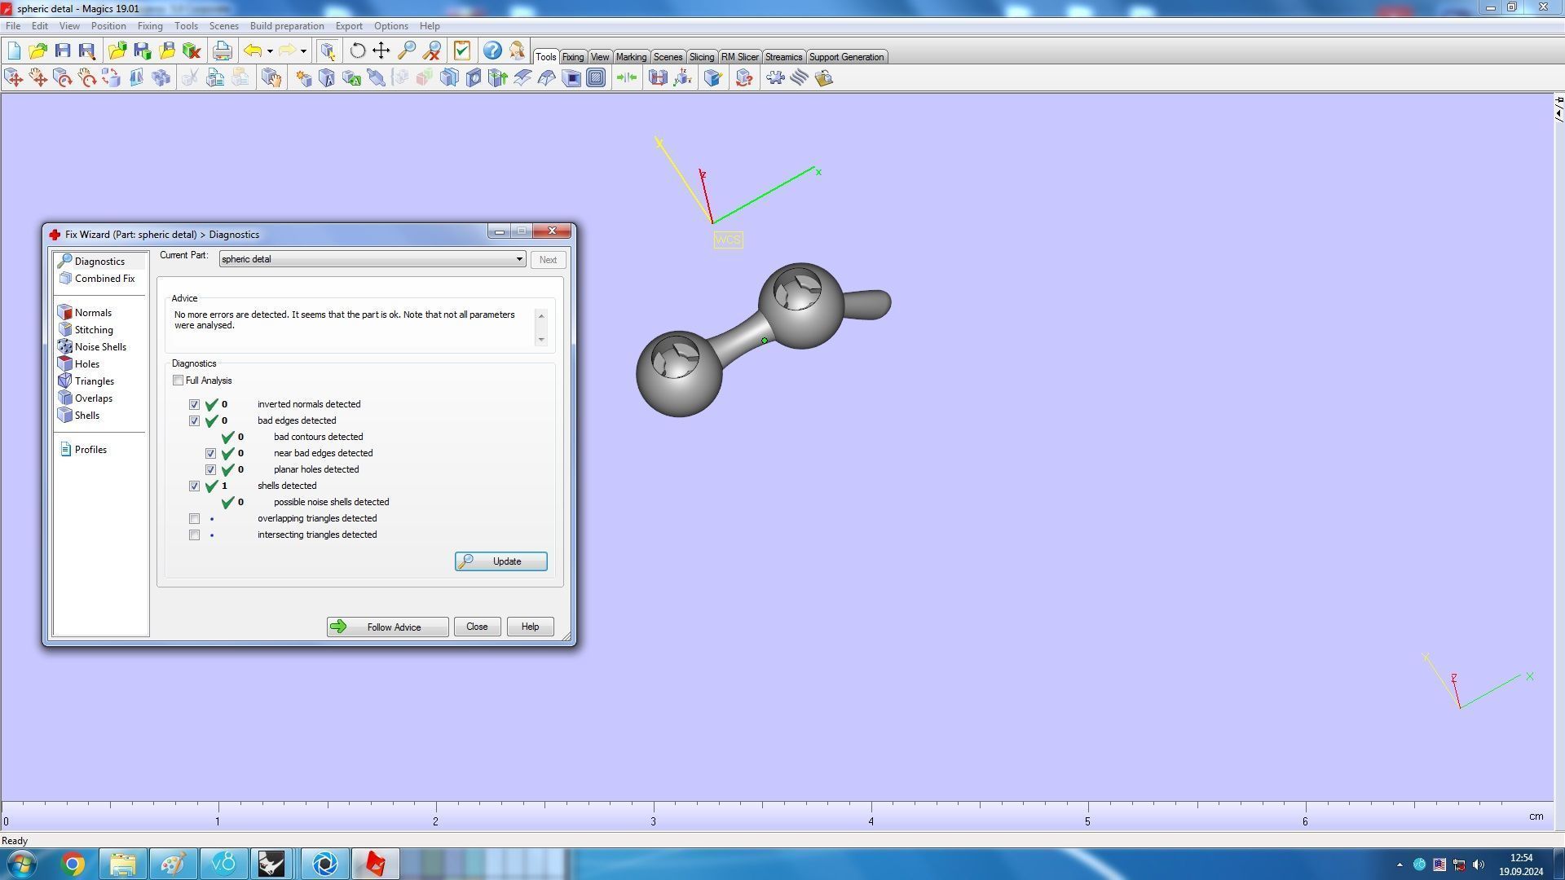Click the Save disk icon

(x=63, y=51)
